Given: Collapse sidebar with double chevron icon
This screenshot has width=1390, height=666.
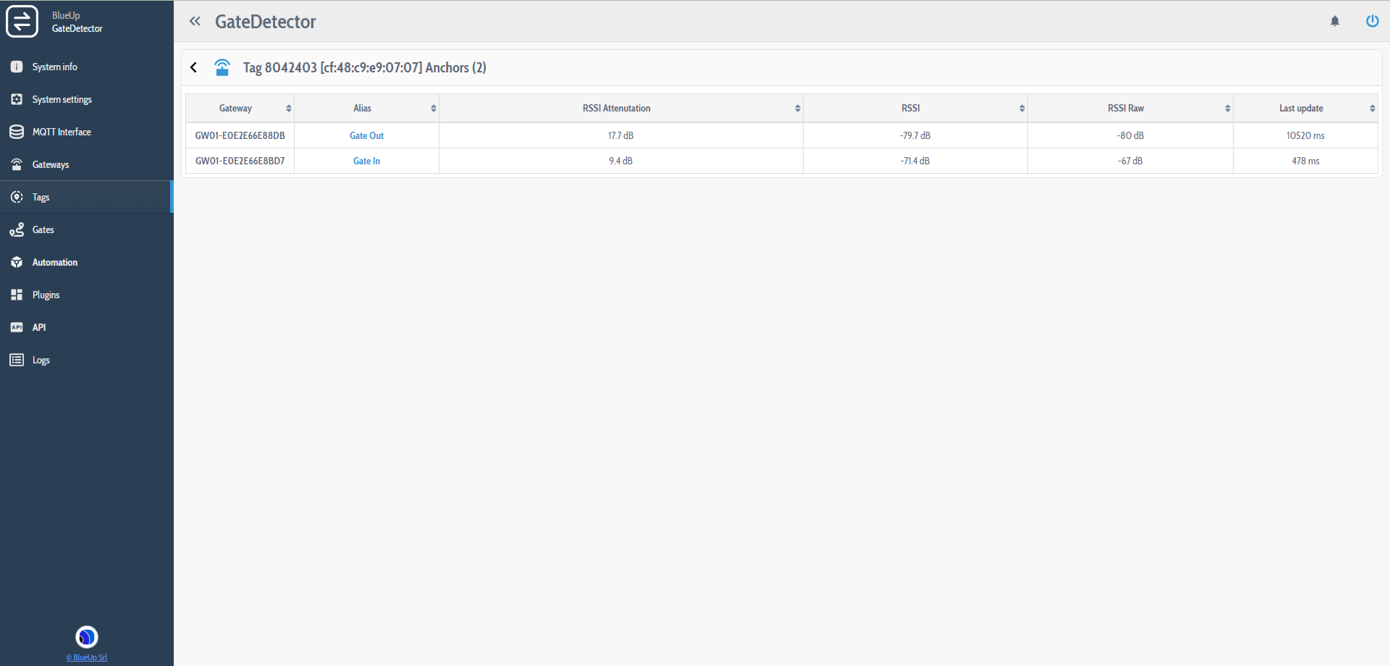Looking at the screenshot, I should click(195, 22).
